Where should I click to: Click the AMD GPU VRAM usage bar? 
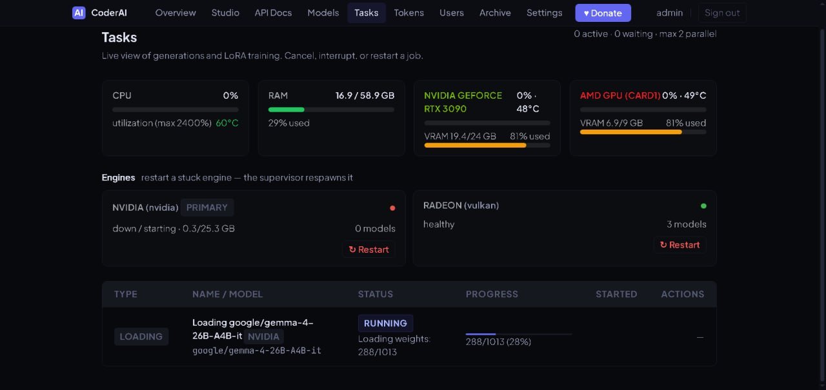(643, 132)
